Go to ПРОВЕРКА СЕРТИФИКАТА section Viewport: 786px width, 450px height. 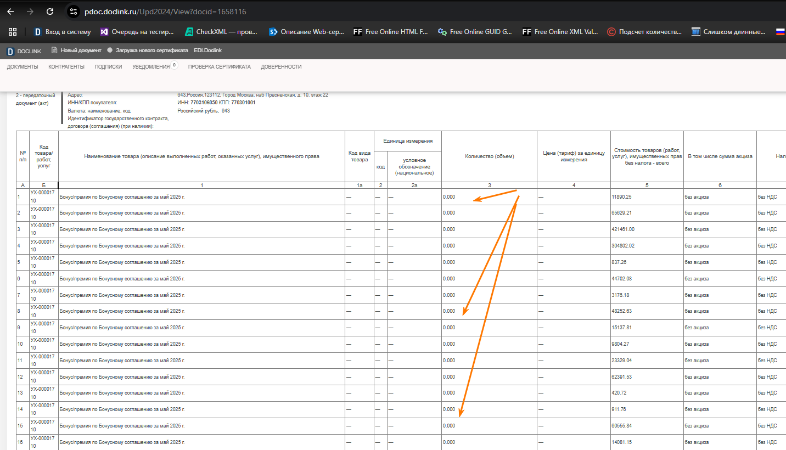(x=219, y=67)
